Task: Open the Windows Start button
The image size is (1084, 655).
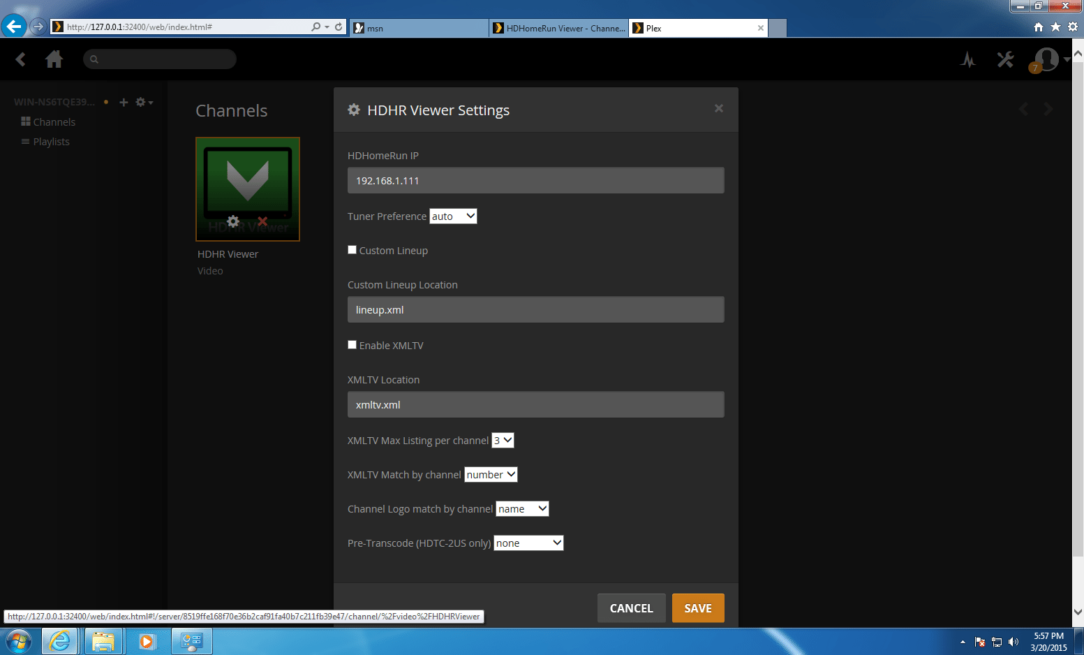Action: pos(18,641)
